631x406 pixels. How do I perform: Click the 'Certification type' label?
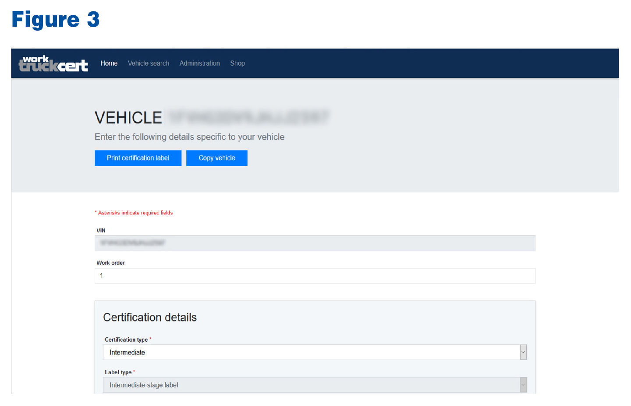(x=126, y=339)
